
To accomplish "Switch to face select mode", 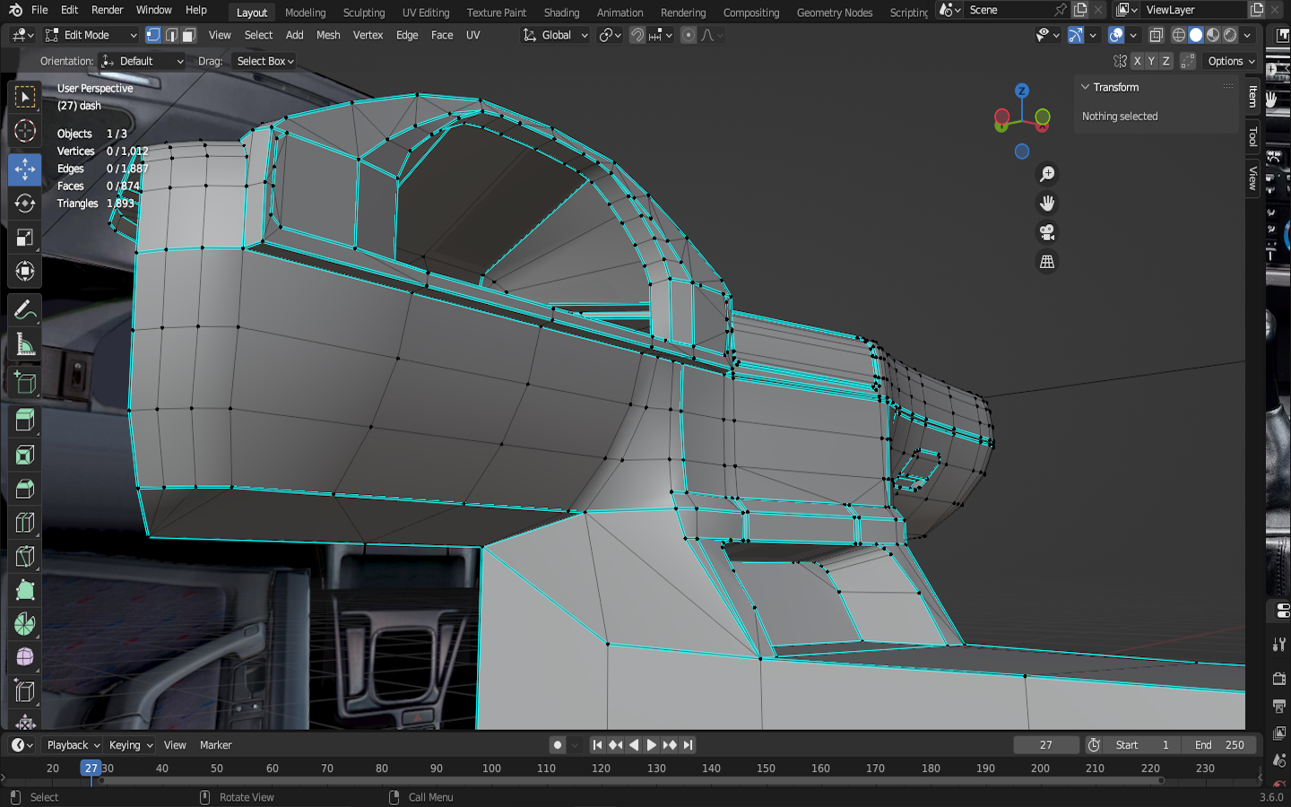I will tap(188, 35).
